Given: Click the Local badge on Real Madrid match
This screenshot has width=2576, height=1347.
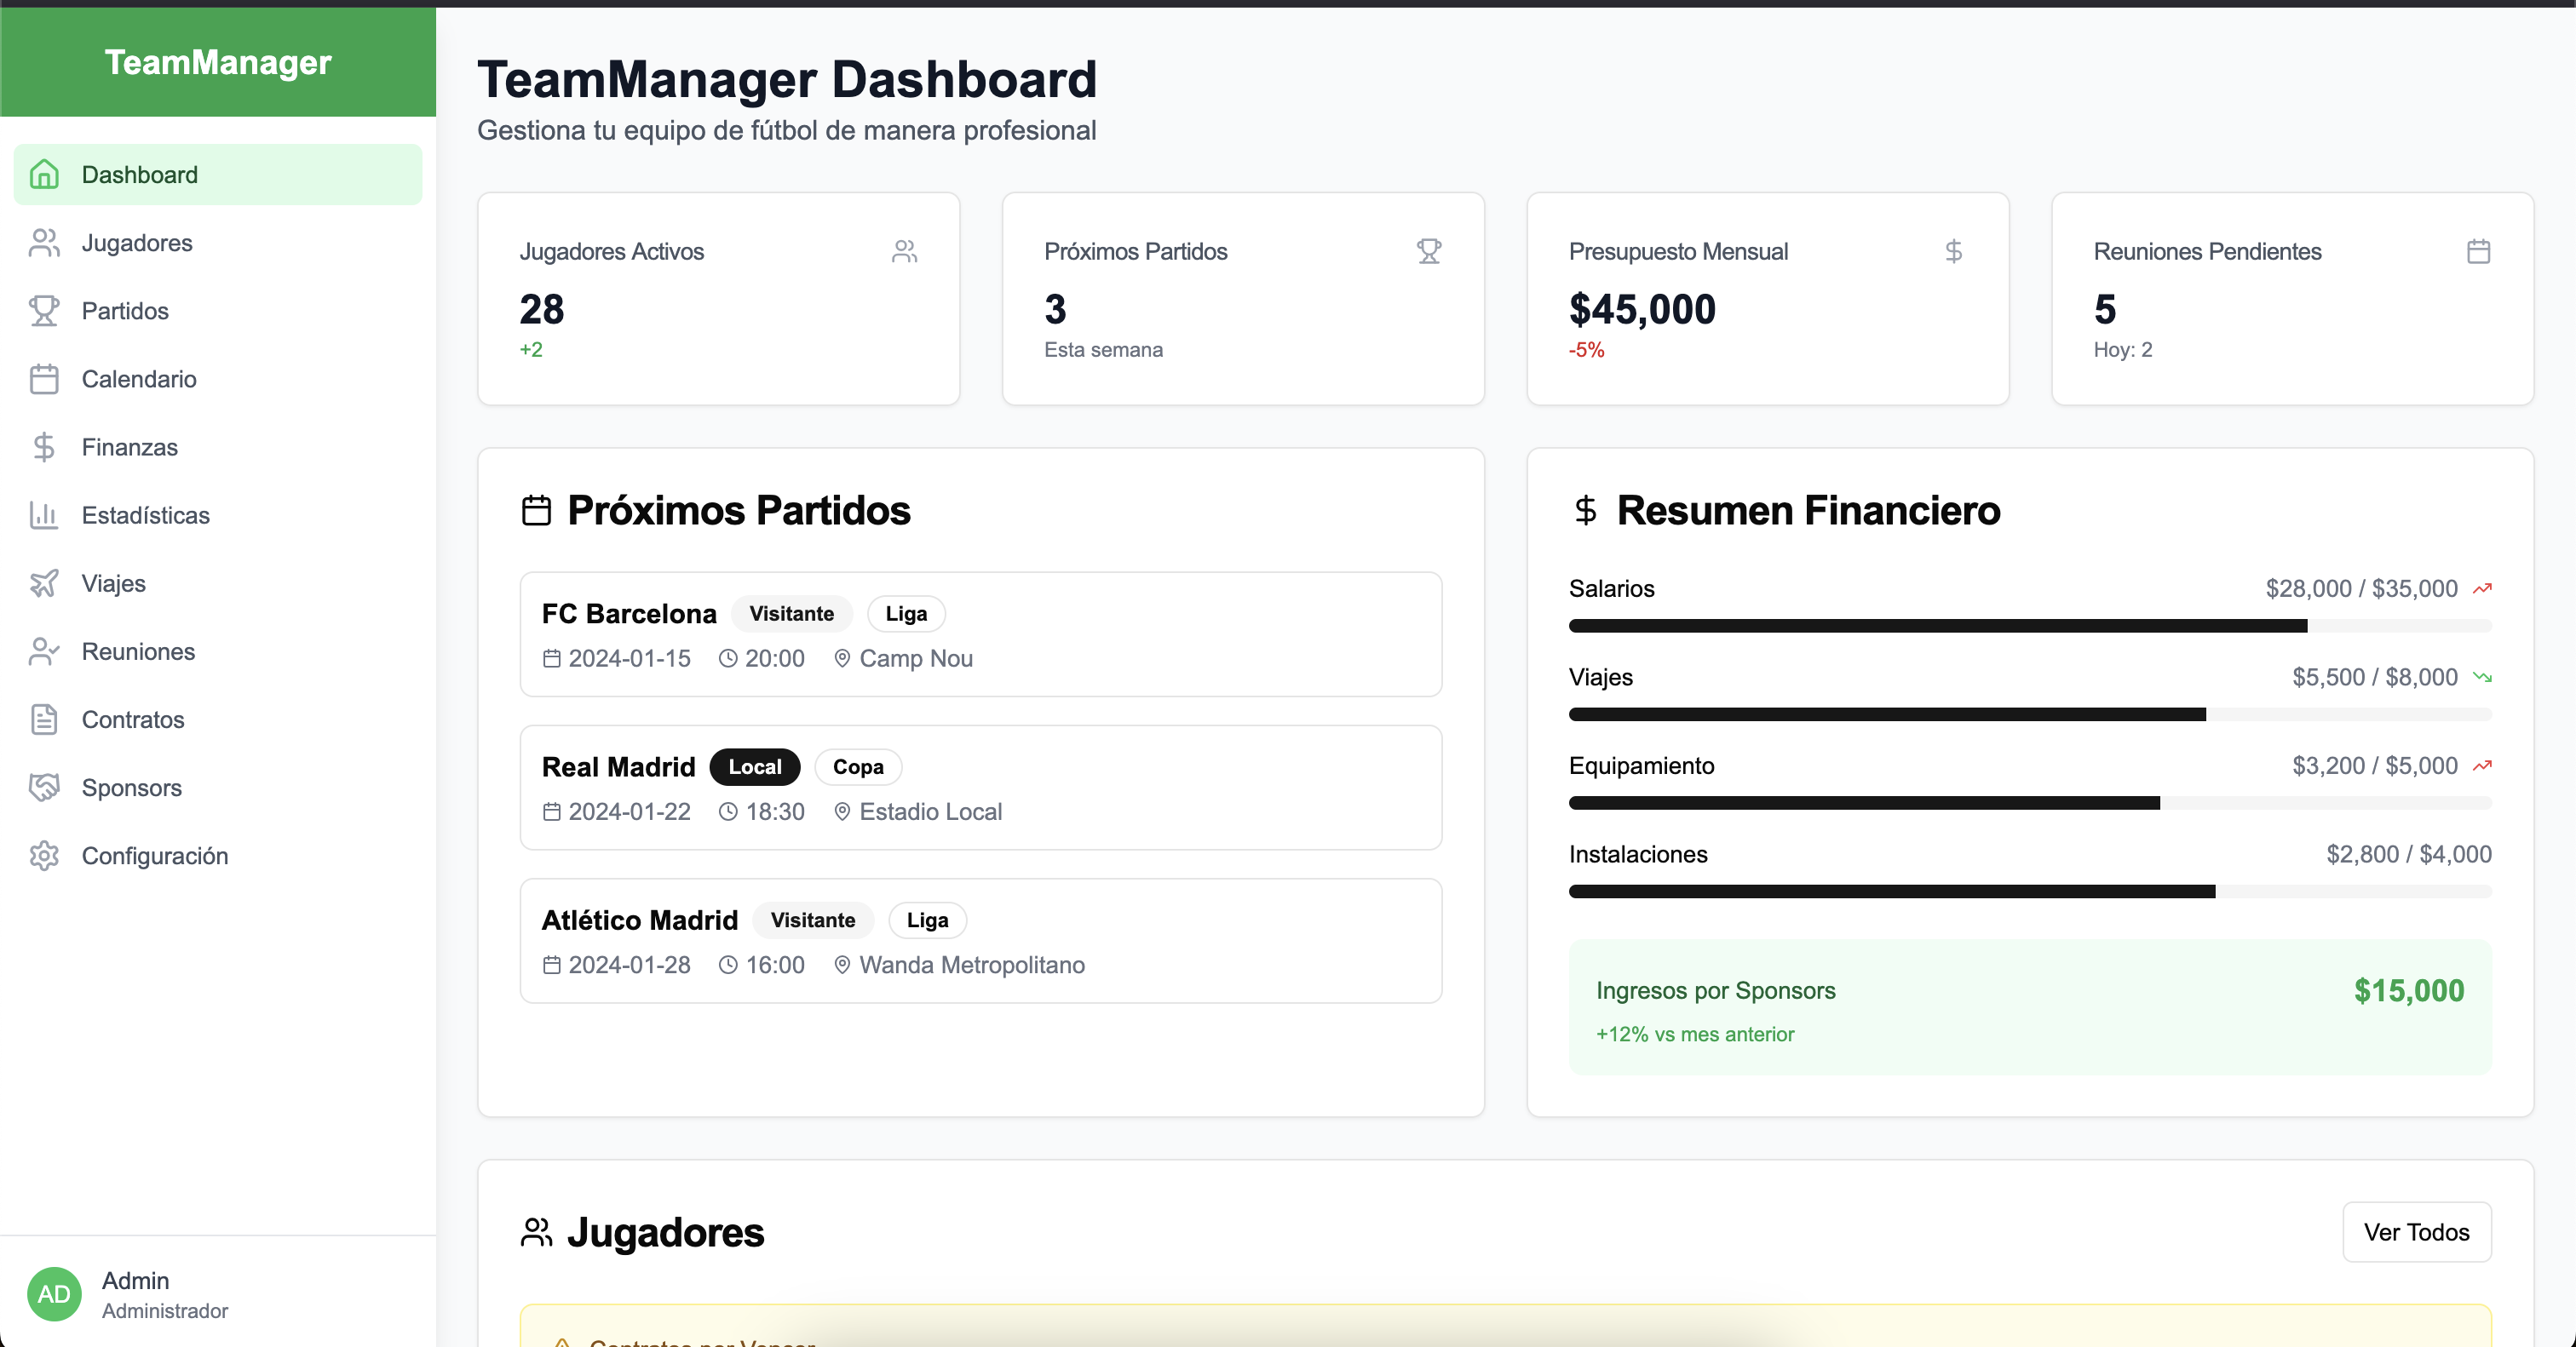Looking at the screenshot, I should tap(755, 766).
